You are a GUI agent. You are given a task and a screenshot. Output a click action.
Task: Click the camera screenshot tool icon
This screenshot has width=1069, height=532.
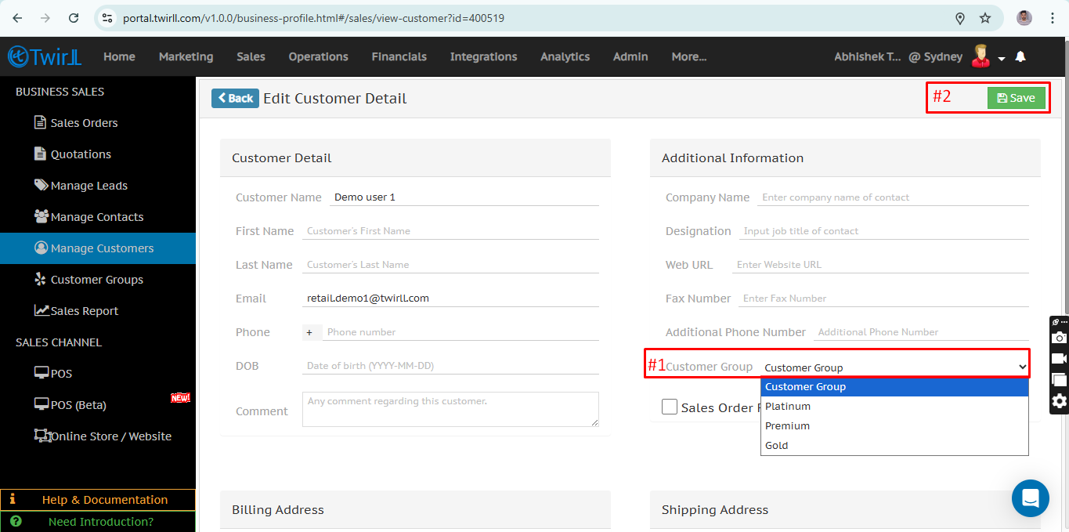(1059, 338)
